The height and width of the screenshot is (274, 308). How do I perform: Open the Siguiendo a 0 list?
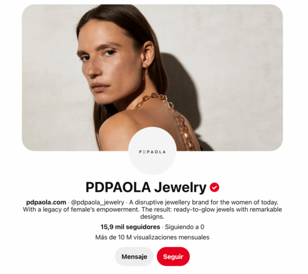tap(184, 227)
